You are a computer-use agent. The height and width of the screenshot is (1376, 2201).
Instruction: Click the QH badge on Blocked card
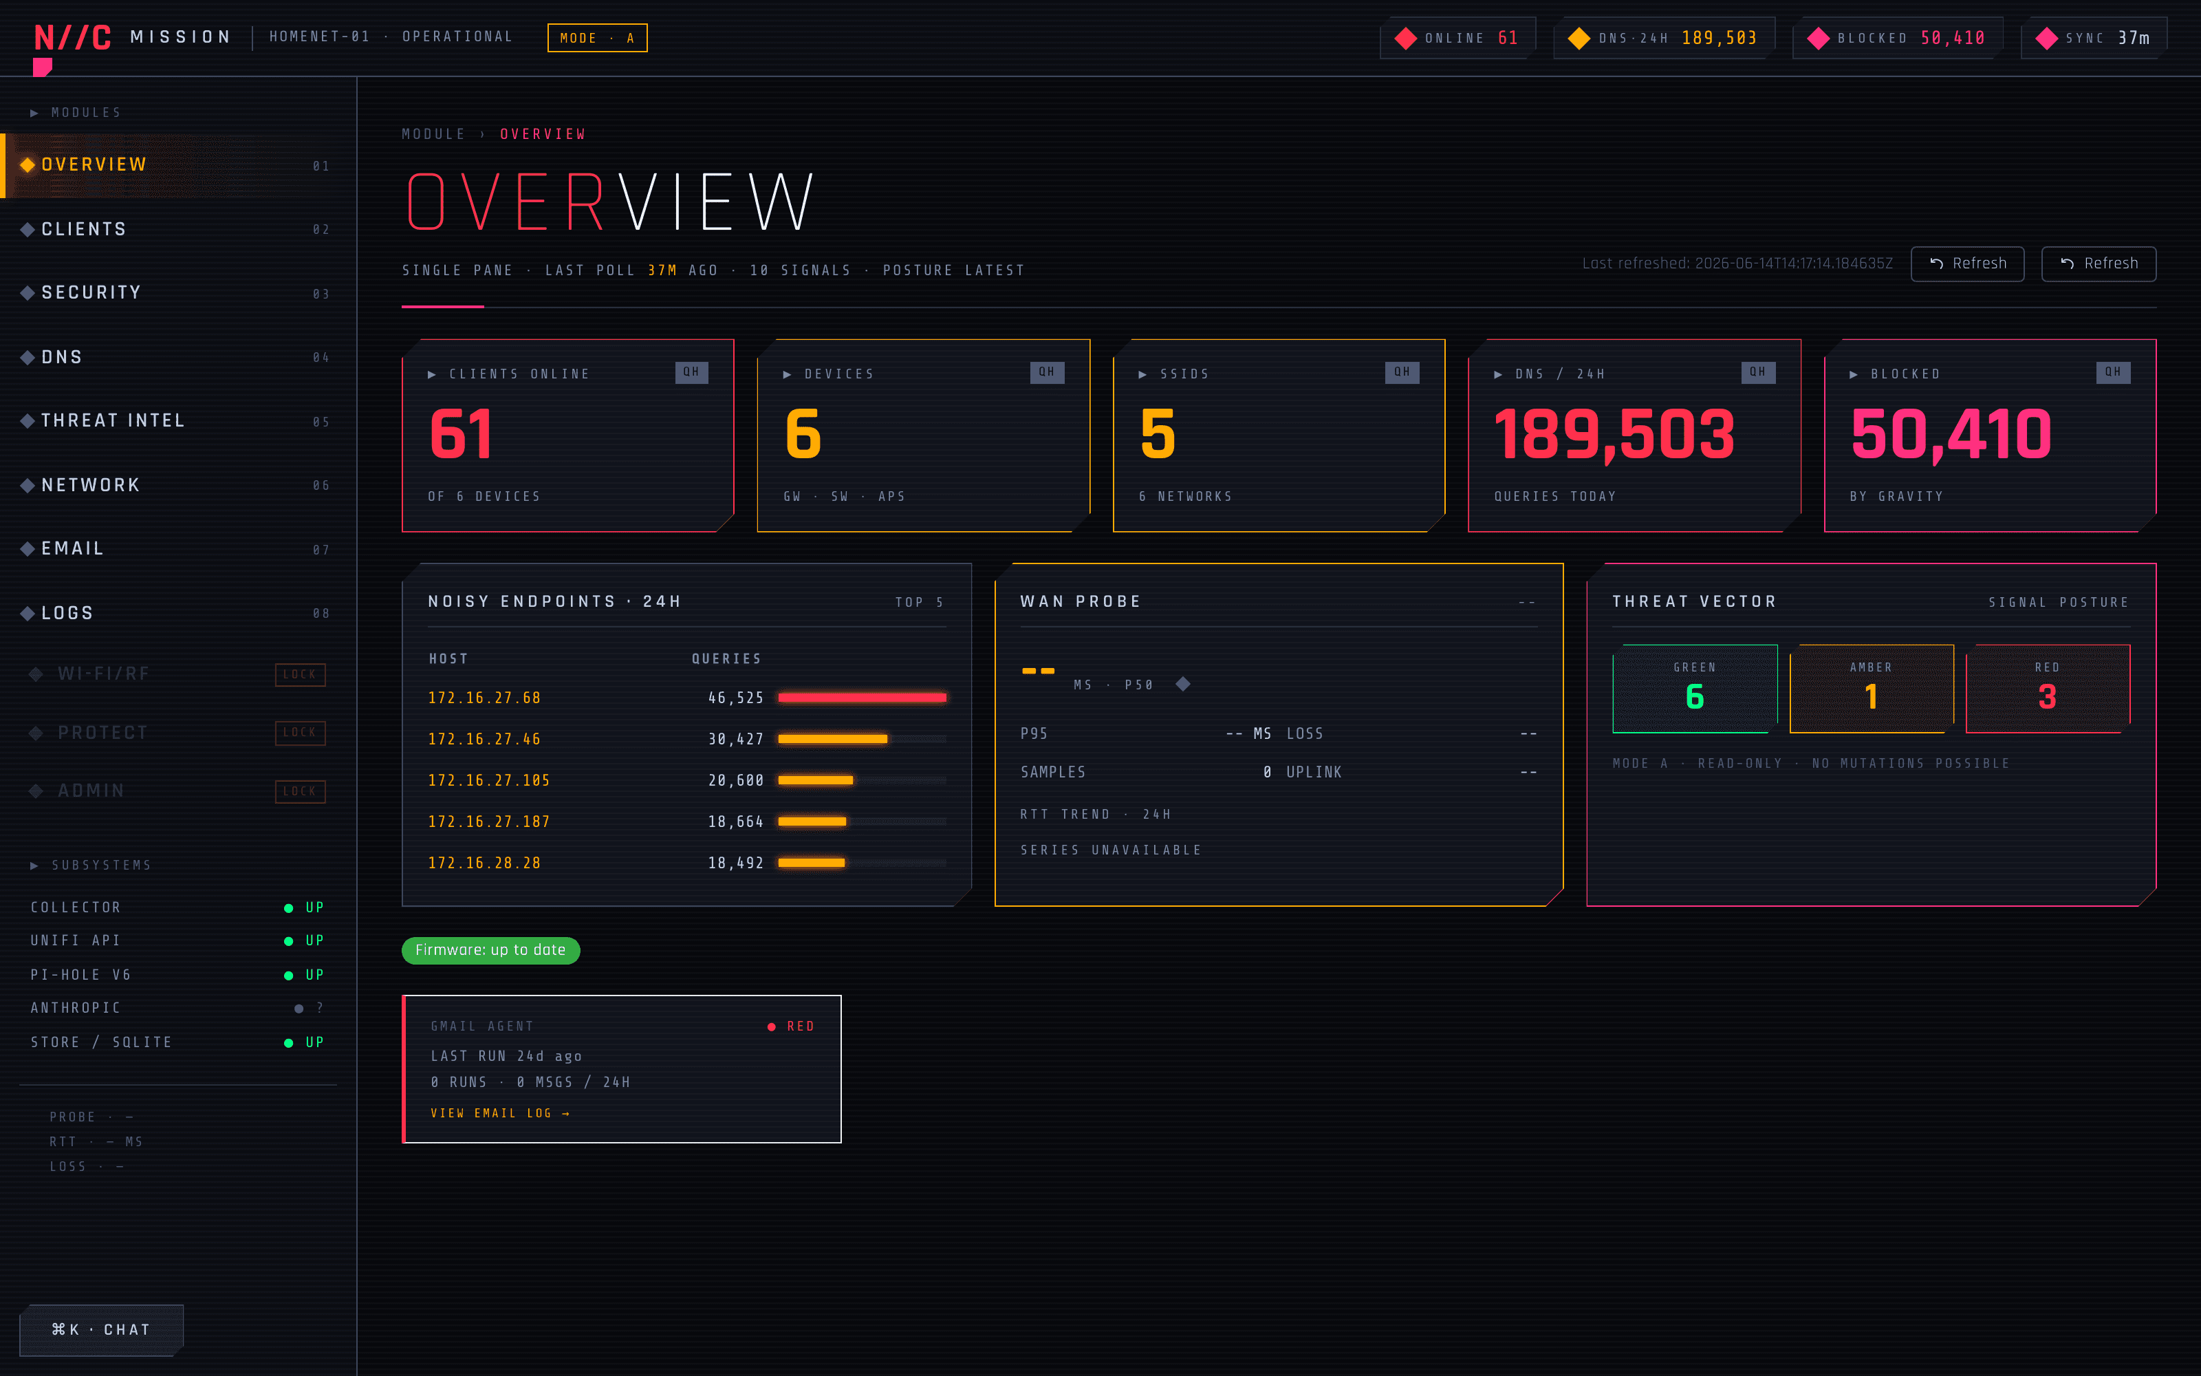point(2113,372)
